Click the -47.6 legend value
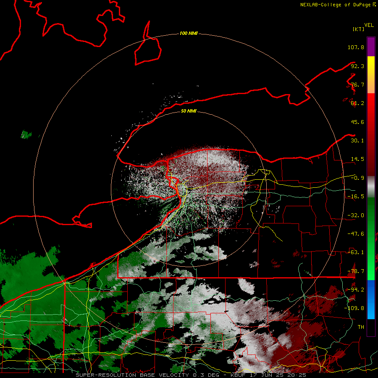 tap(356, 234)
